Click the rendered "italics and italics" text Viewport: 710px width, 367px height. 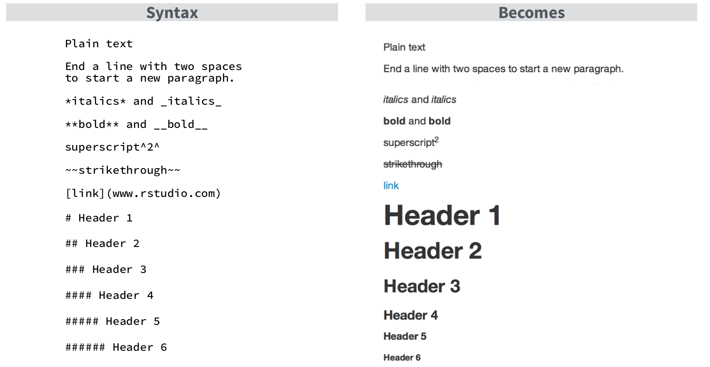(x=419, y=100)
